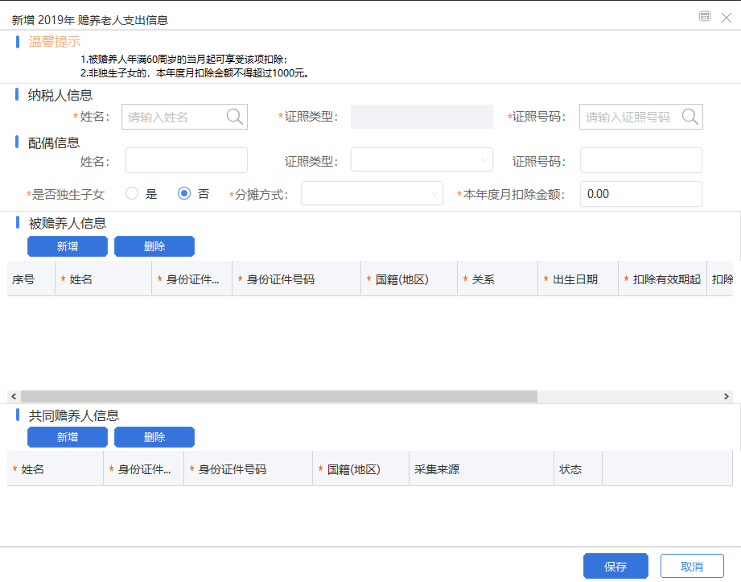Select 是 for 是否独生子女
The width and height of the screenshot is (741, 582).
coord(132,193)
